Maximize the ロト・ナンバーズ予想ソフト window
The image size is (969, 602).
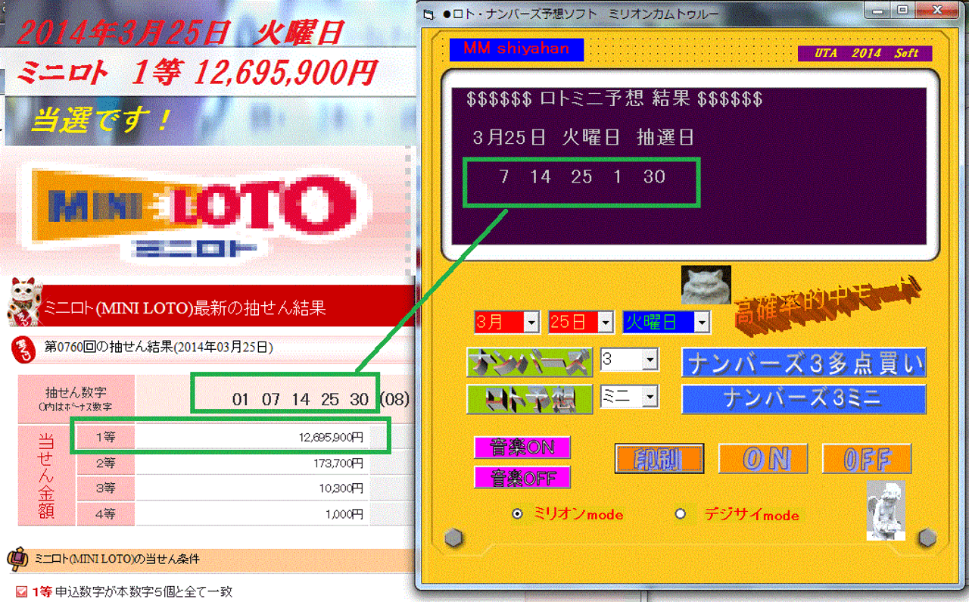click(902, 10)
